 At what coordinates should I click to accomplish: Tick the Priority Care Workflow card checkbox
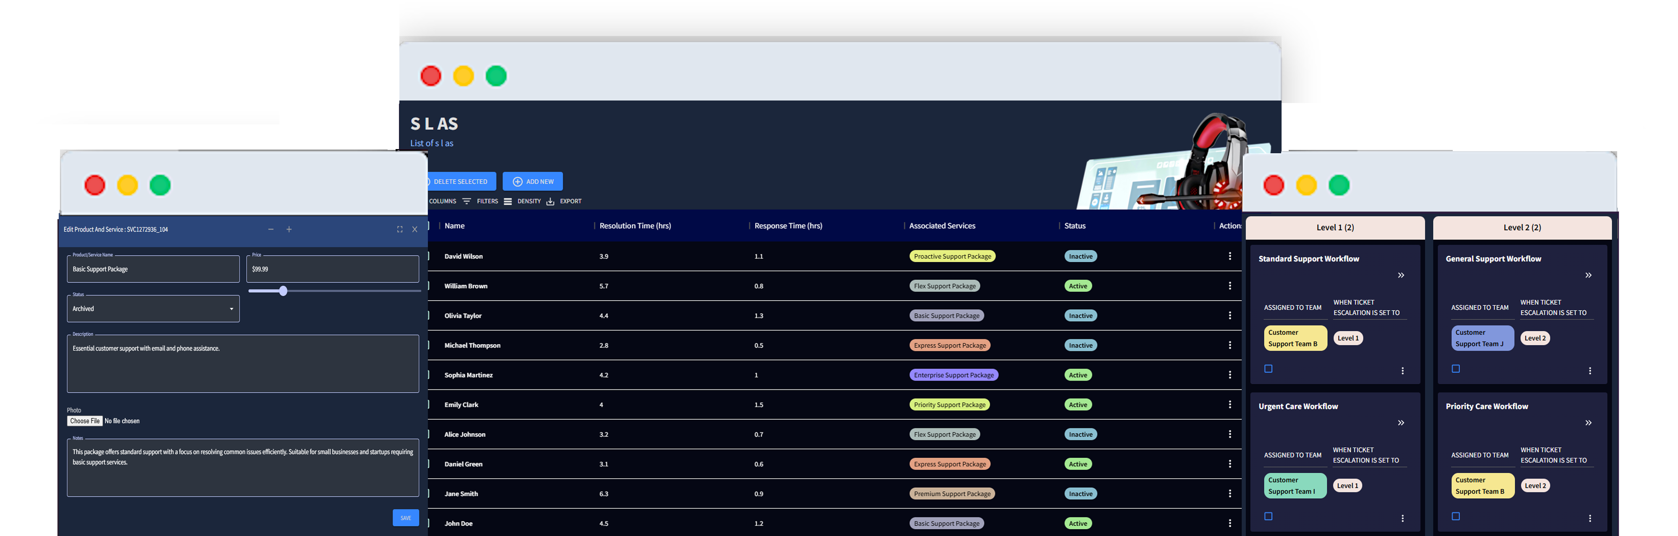click(x=1455, y=516)
